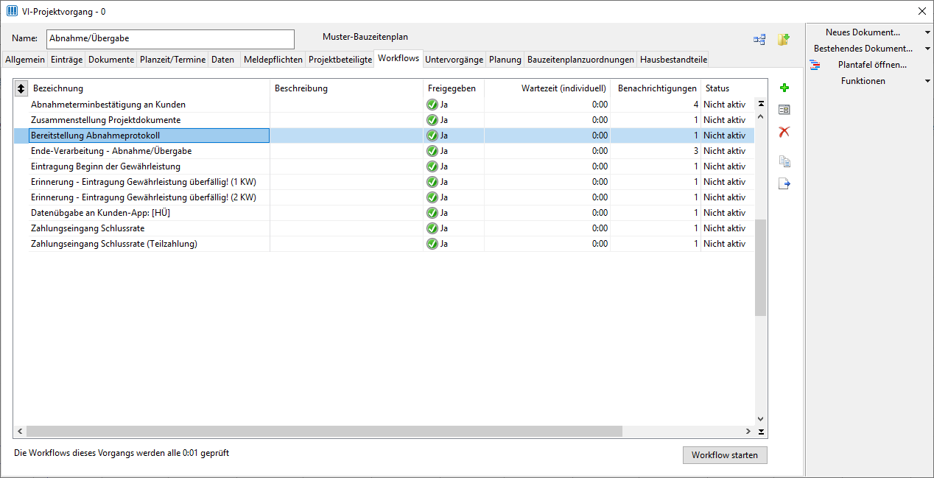Jump to list top with barred arrow

pos(761,104)
